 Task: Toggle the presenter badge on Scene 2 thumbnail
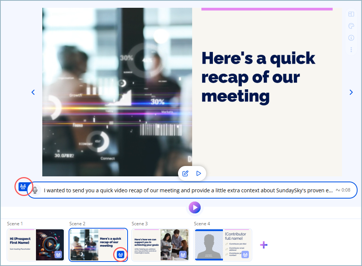[x=120, y=255]
